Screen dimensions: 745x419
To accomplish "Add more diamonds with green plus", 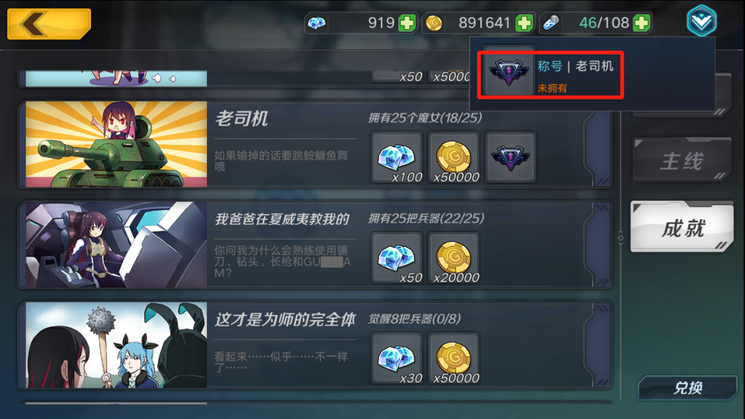I will click(407, 24).
